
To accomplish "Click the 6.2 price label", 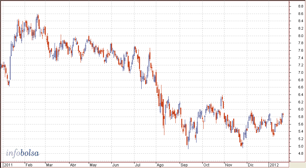I will point(301,102).
